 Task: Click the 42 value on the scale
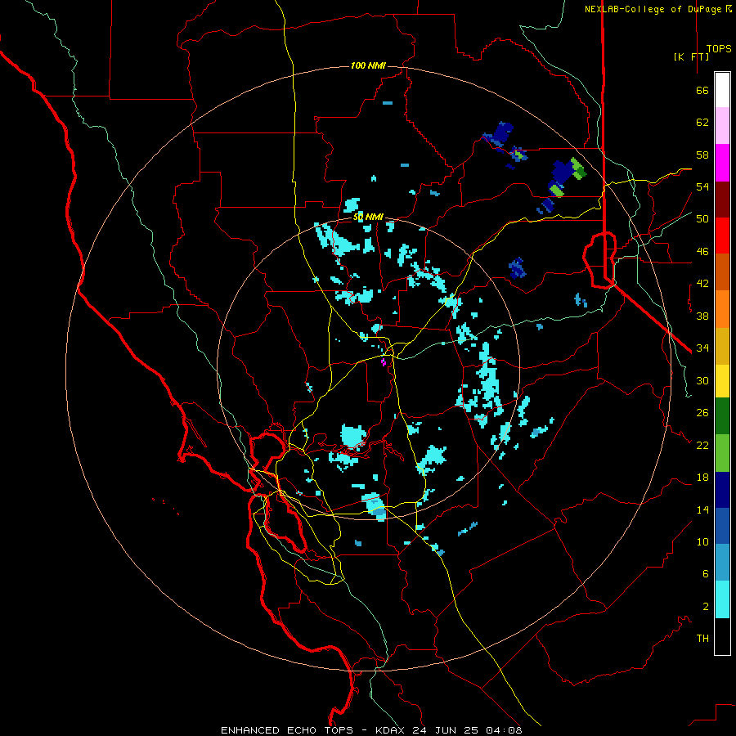[702, 284]
